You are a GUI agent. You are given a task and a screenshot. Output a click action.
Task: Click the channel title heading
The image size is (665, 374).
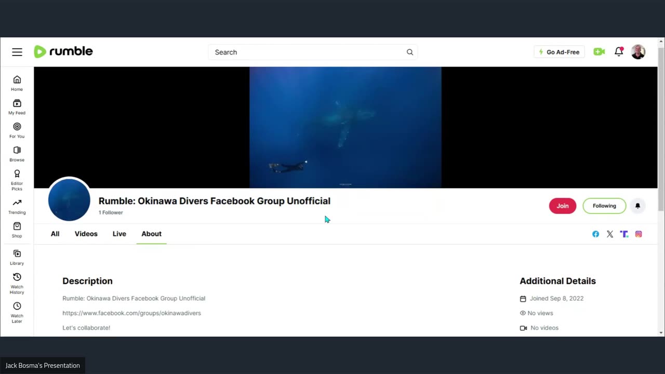(215, 201)
